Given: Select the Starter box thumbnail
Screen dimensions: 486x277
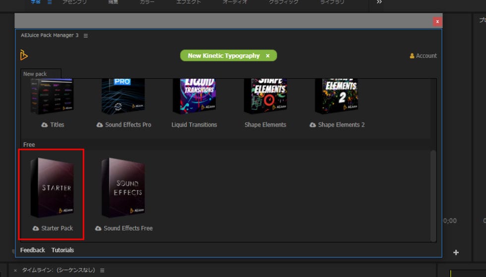Looking at the screenshot, I should point(52,187).
